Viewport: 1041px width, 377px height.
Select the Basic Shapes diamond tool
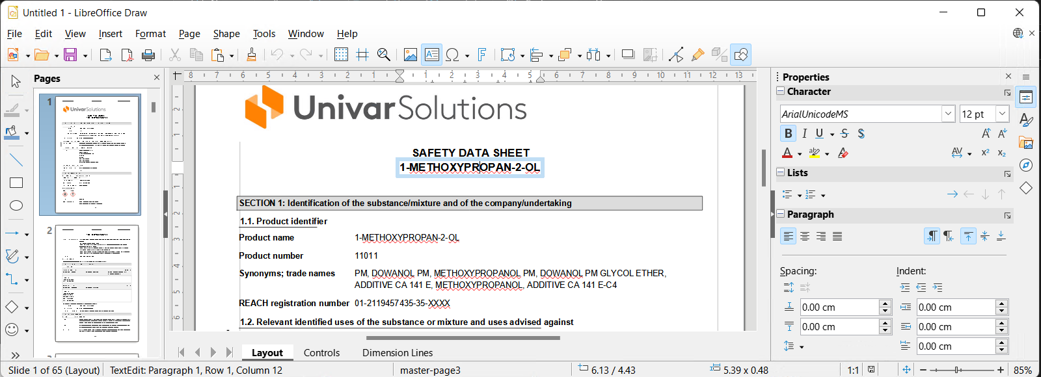[x=12, y=307]
